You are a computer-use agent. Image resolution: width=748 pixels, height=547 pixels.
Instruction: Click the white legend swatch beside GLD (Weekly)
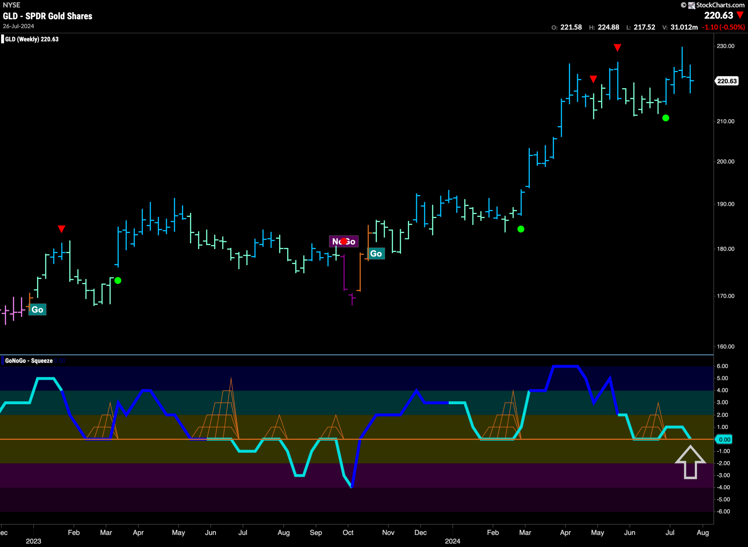tap(3, 39)
